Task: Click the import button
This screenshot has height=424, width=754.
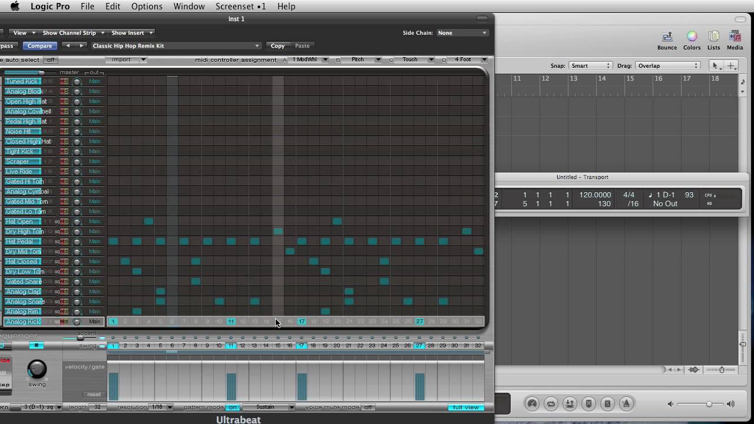Action: pos(125,59)
